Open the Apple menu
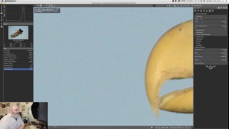 point(2,1)
